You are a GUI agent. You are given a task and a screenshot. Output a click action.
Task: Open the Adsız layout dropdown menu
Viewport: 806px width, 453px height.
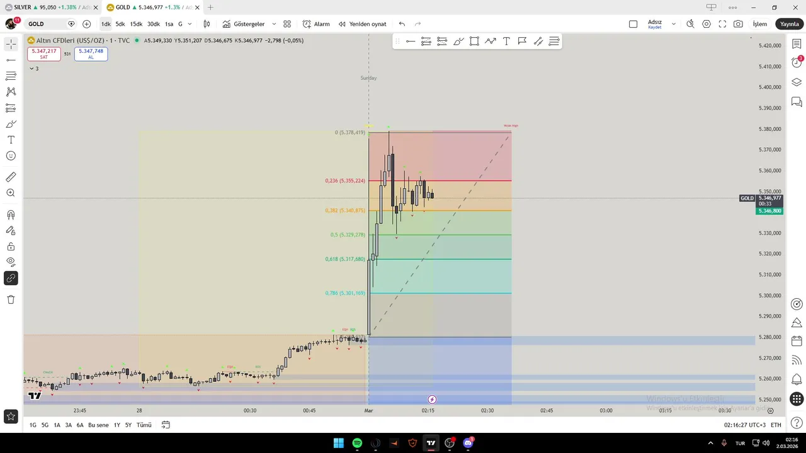(673, 24)
